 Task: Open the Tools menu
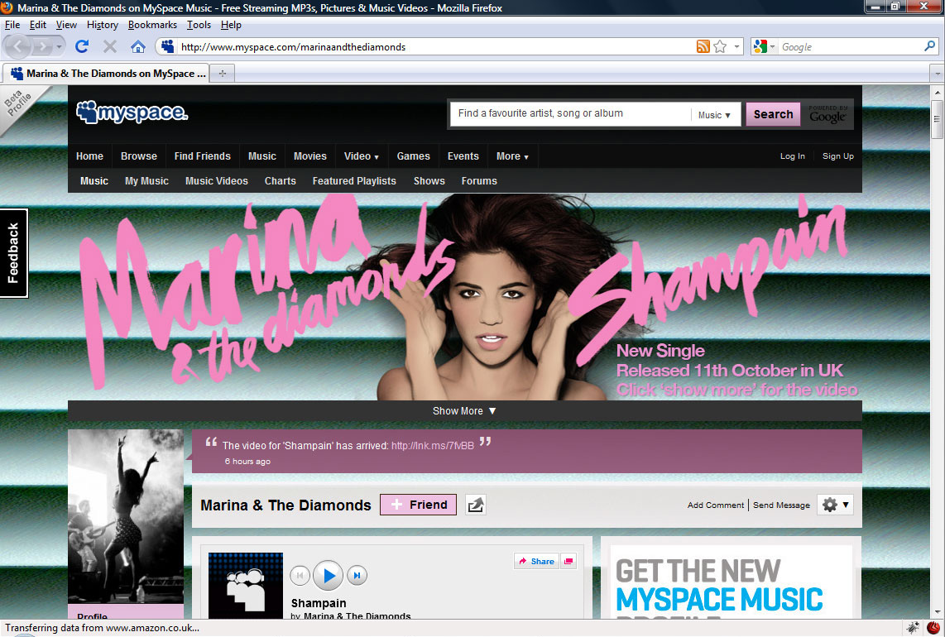click(x=199, y=25)
